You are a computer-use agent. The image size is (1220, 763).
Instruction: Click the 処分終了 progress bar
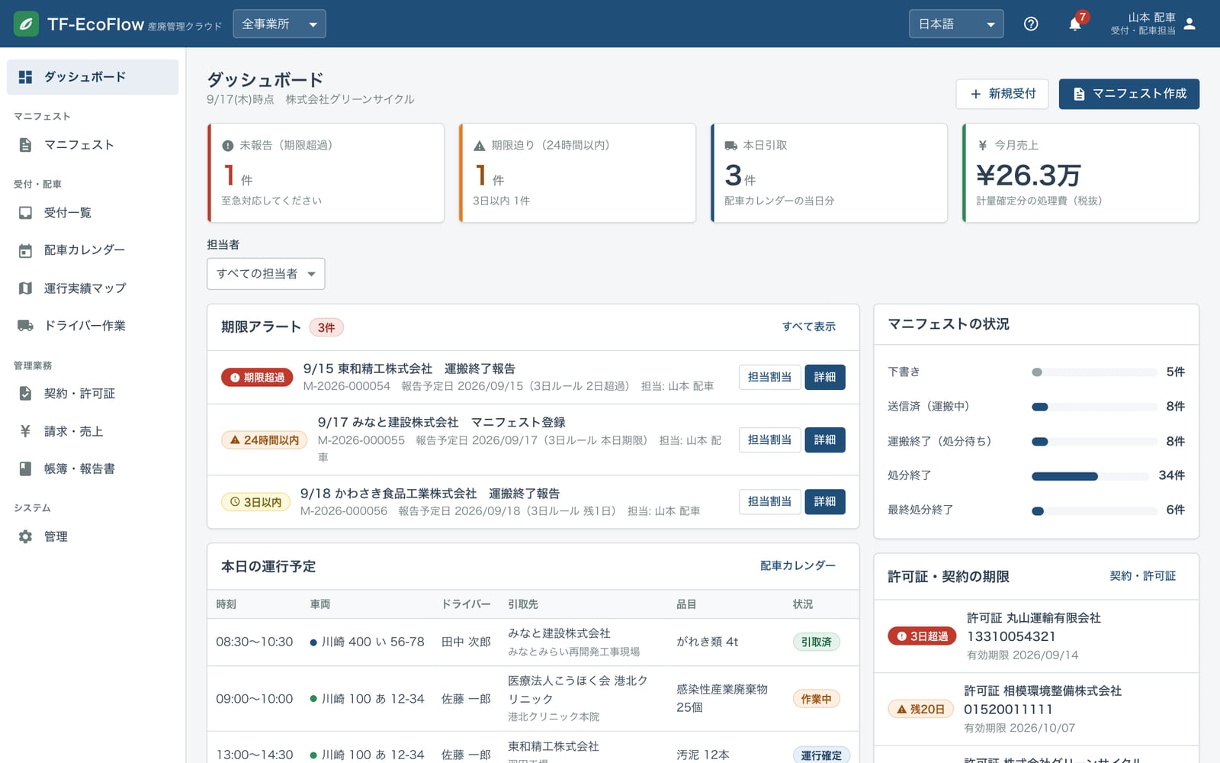1090,476
